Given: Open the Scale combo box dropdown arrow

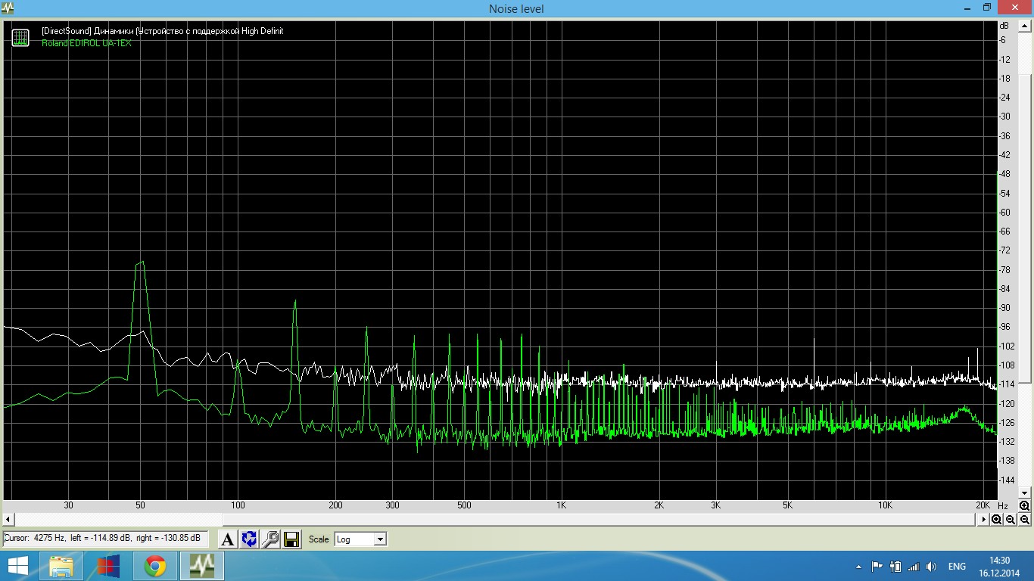Looking at the screenshot, I should tap(380, 539).
